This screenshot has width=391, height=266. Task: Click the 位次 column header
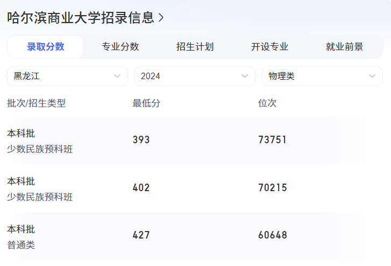pos(267,103)
